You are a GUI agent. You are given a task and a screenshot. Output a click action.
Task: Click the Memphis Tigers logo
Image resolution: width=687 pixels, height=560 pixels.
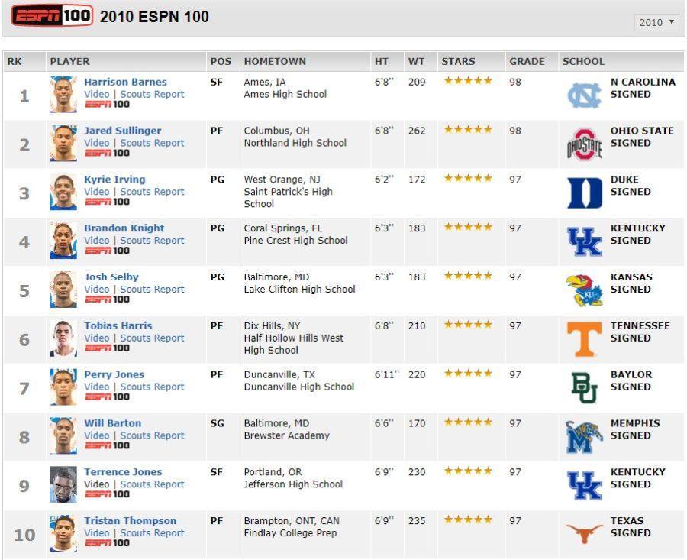pos(585,437)
